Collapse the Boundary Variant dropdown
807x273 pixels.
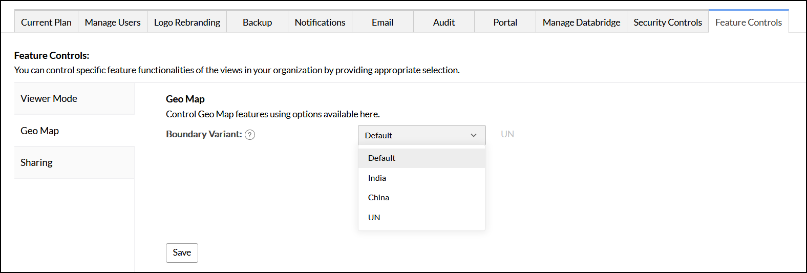point(421,135)
